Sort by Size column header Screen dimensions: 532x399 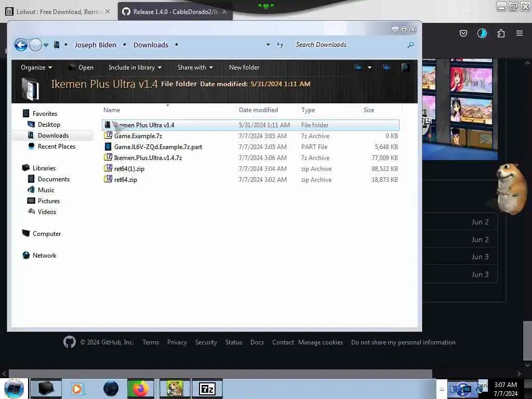[381, 110]
